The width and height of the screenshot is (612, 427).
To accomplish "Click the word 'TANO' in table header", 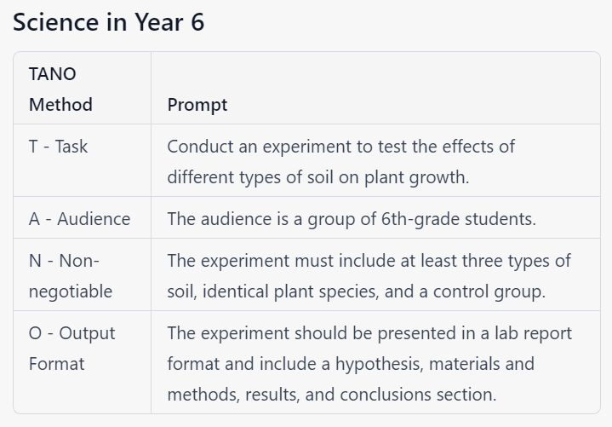I will point(53,74).
